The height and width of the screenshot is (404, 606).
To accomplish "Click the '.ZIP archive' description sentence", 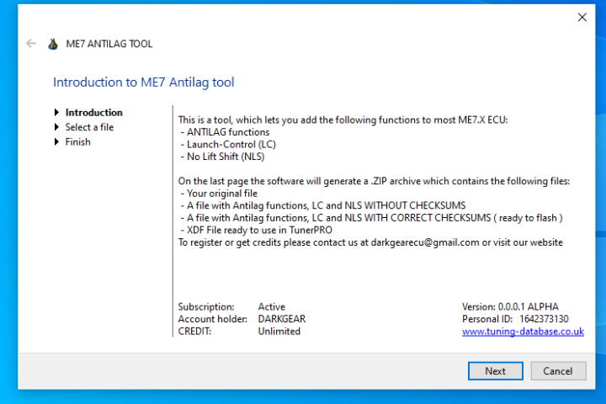I will (x=374, y=181).
